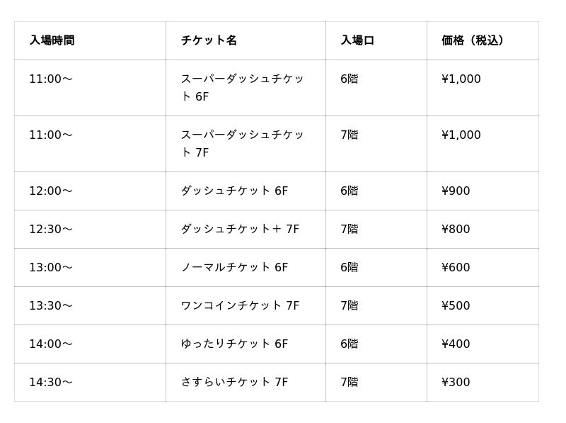Click the ¥500 price cell

tap(456, 305)
